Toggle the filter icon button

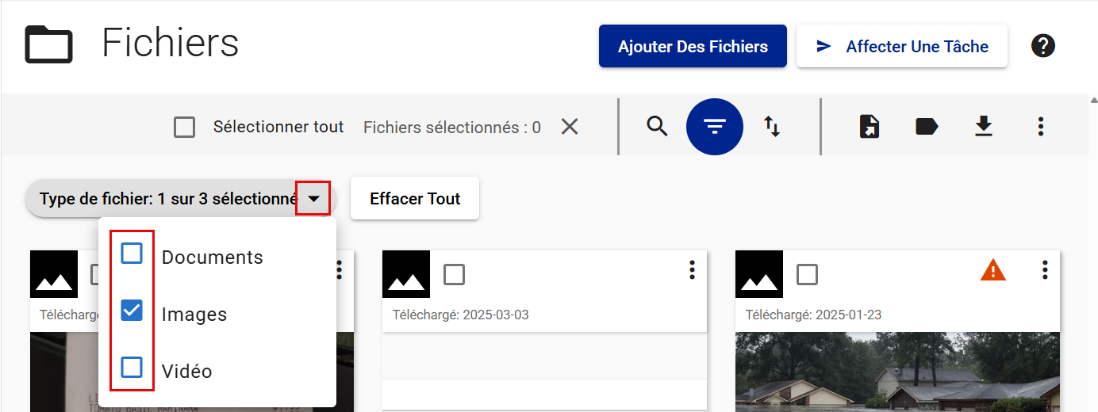[x=715, y=126]
